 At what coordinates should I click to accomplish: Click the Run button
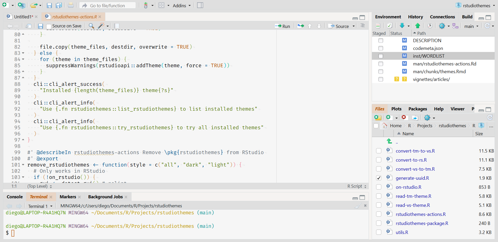pyautogui.click(x=283, y=26)
